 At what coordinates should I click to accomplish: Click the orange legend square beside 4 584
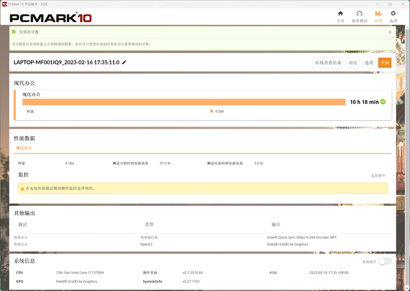coord(212,111)
